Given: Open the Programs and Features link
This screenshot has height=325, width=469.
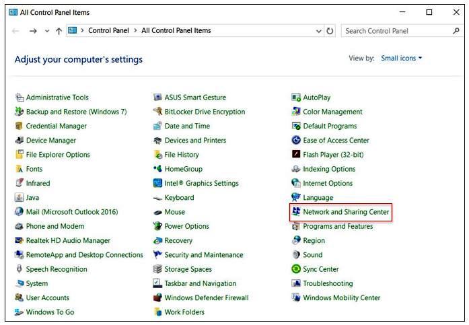Looking at the screenshot, I should tap(338, 226).
